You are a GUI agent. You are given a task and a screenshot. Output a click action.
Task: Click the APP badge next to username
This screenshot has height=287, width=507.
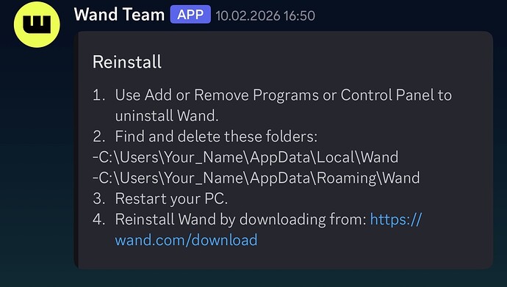(x=190, y=15)
